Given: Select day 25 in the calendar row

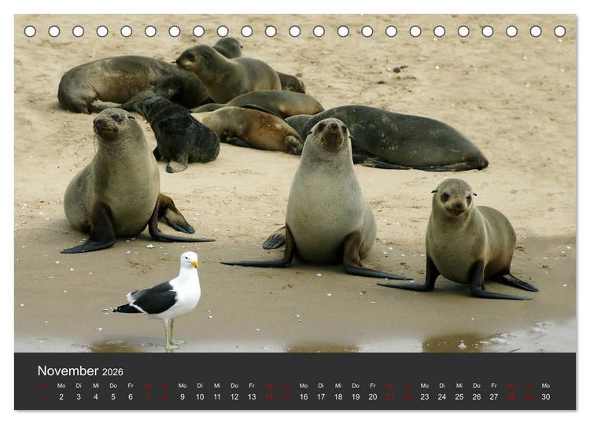Looking at the screenshot, I should click(x=459, y=396).
